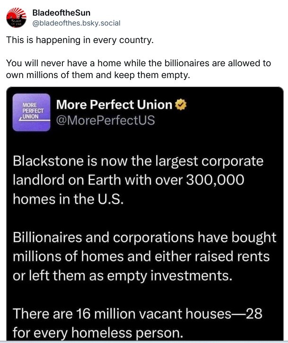The height and width of the screenshot is (343, 288).
Task: Click the gold verified badge icon
Action: tap(181, 105)
